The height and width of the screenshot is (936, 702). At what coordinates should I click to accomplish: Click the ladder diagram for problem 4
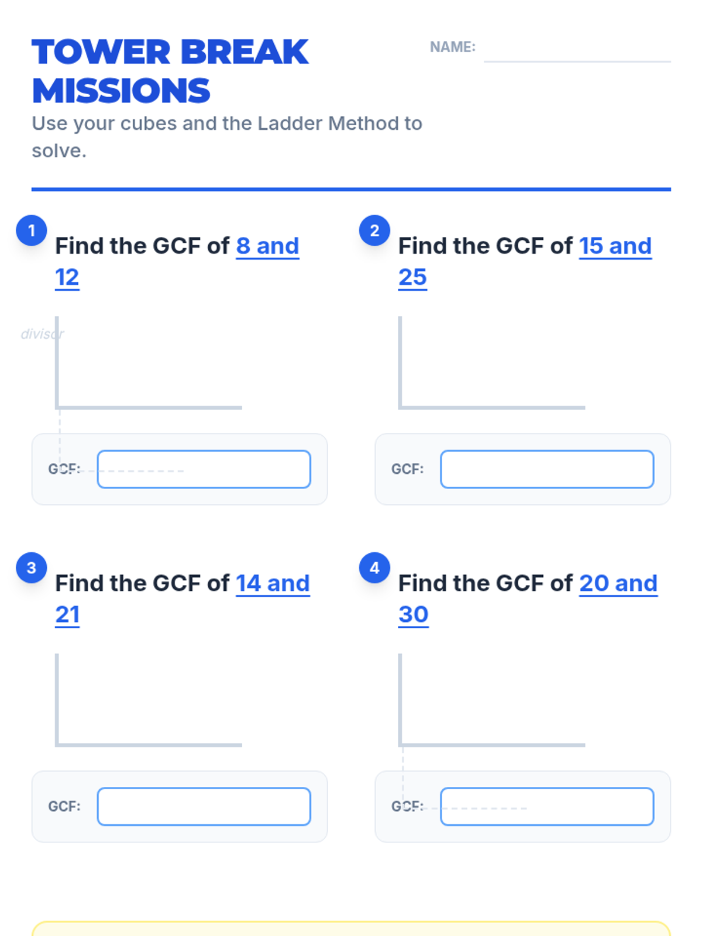[x=491, y=700]
